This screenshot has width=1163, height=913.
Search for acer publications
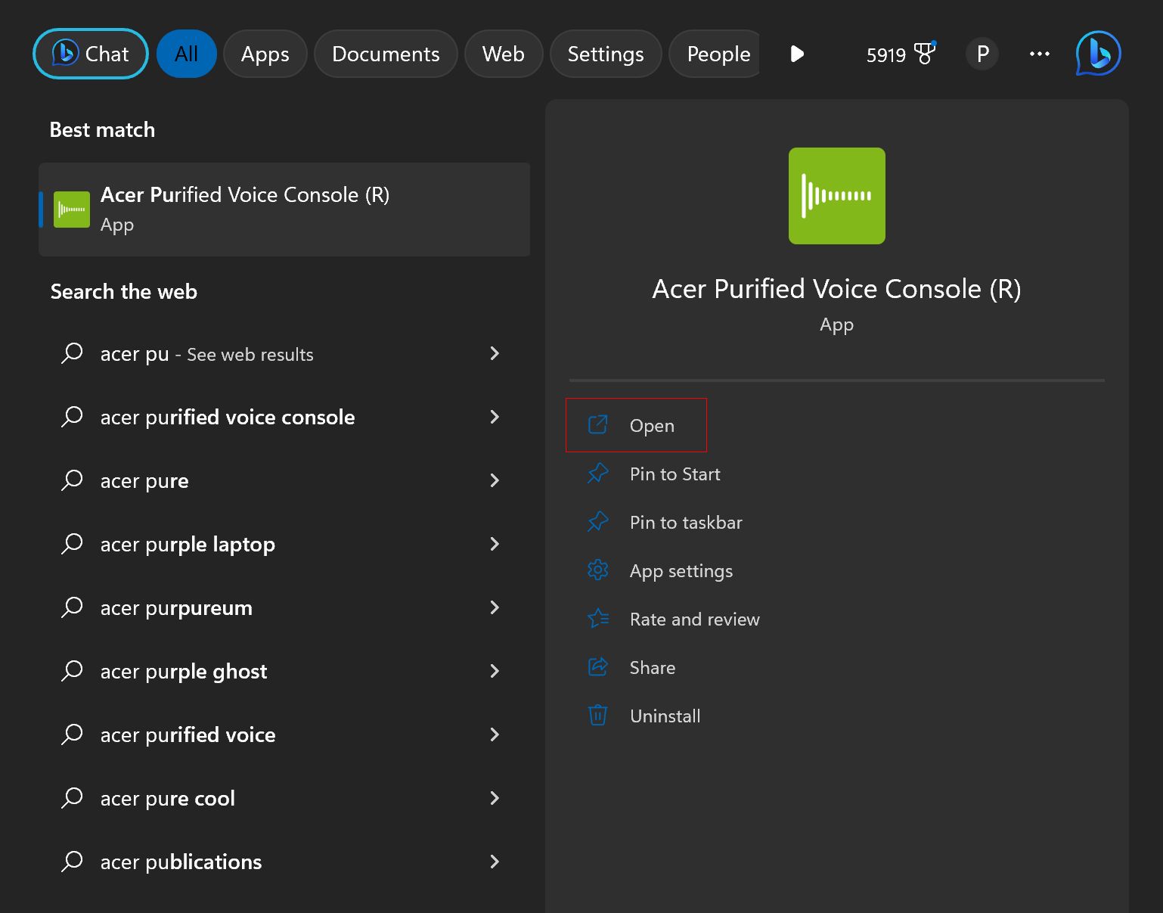click(x=180, y=862)
